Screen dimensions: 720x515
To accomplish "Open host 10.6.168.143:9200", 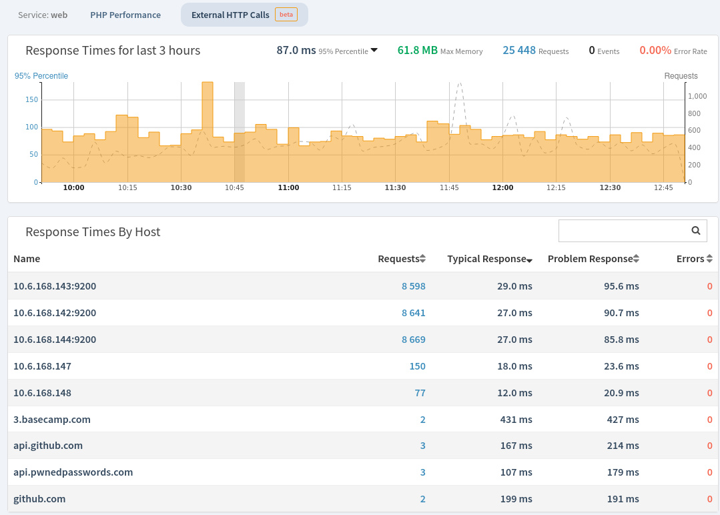I will click(x=55, y=286).
